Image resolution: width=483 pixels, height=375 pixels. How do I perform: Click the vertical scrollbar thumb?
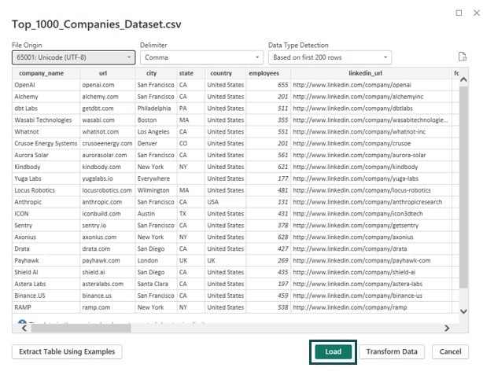click(463, 187)
